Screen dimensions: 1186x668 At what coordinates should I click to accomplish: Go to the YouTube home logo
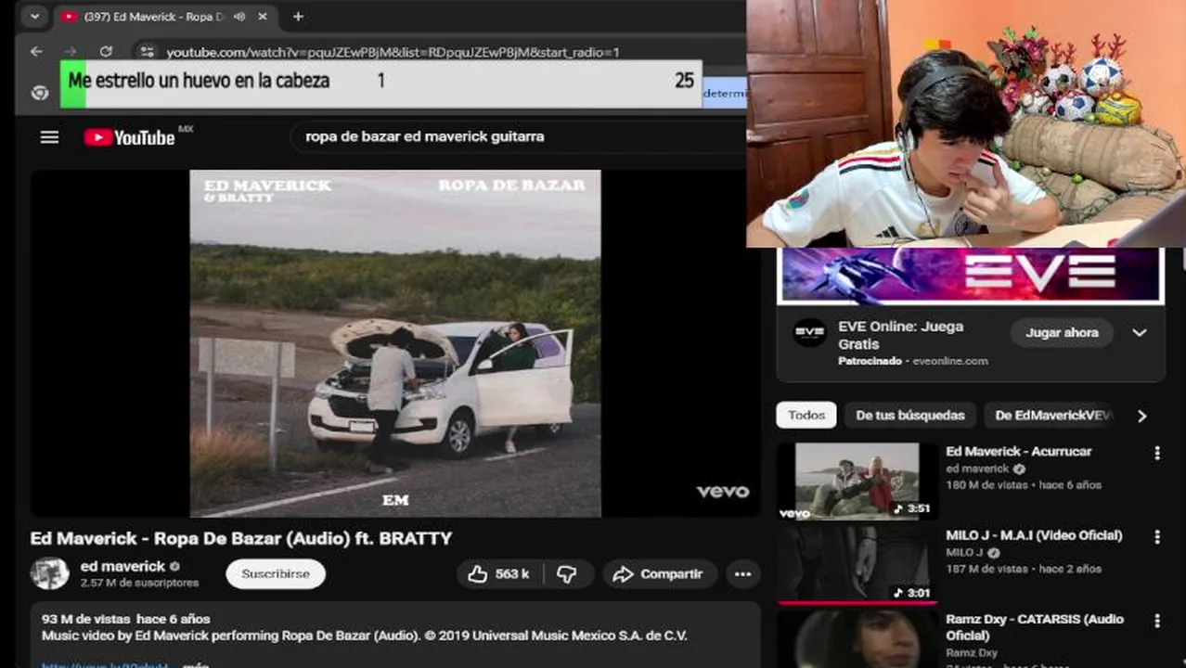pos(129,137)
